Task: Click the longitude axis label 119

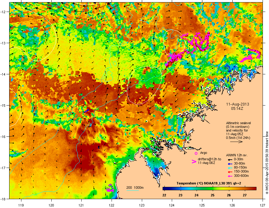Action: tap(21, 205)
